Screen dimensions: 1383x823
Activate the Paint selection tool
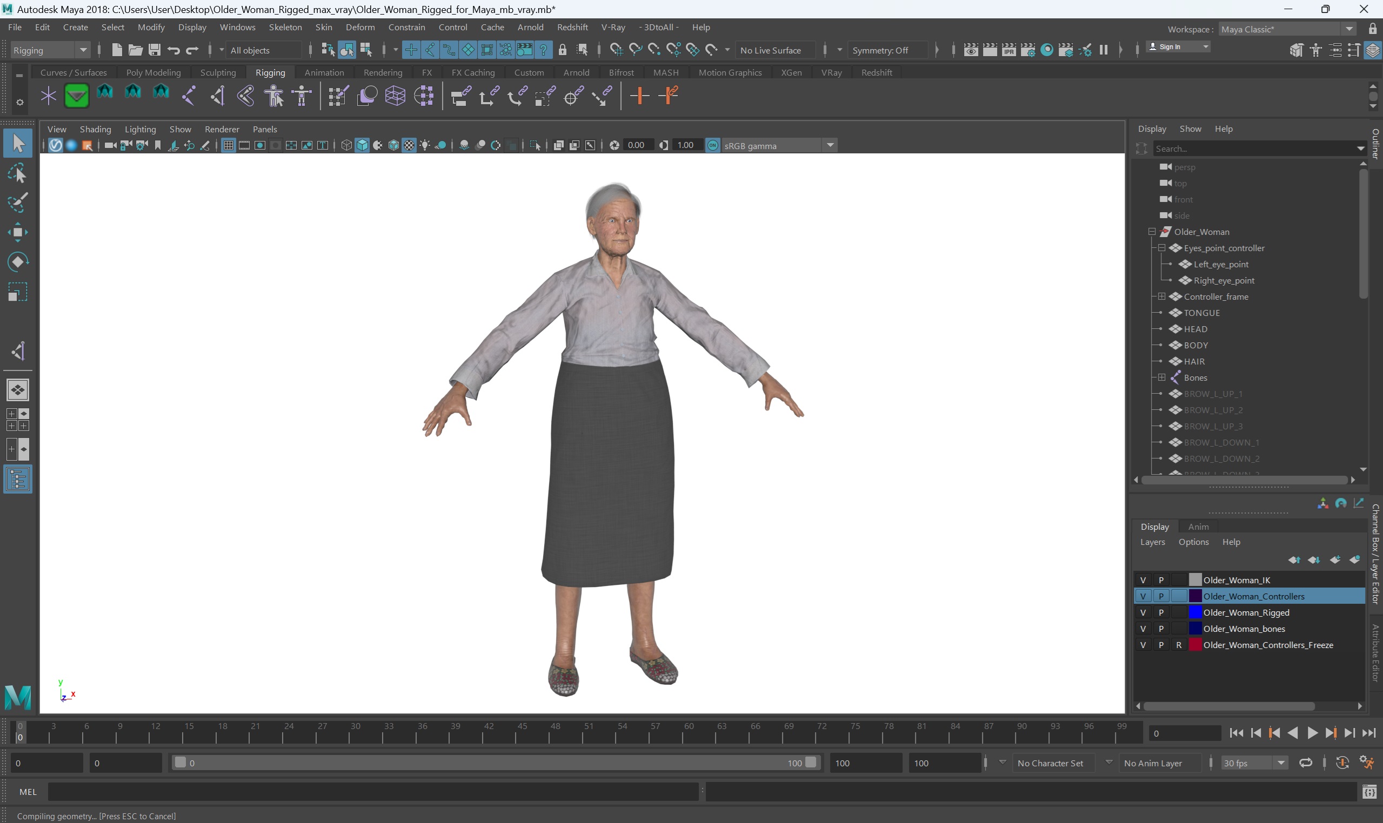coord(18,203)
